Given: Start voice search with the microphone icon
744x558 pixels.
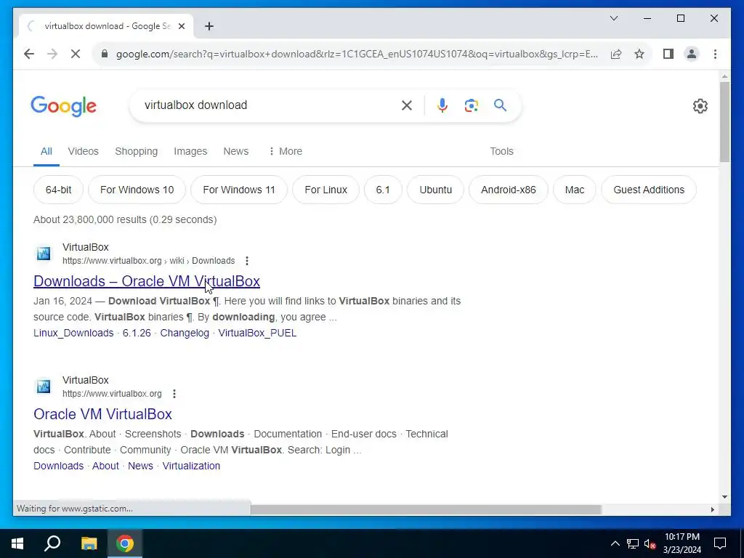Looking at the screenshot, I should [x=442, y=105].
